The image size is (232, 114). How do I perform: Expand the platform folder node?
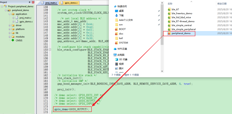click(x=10, y=29)
